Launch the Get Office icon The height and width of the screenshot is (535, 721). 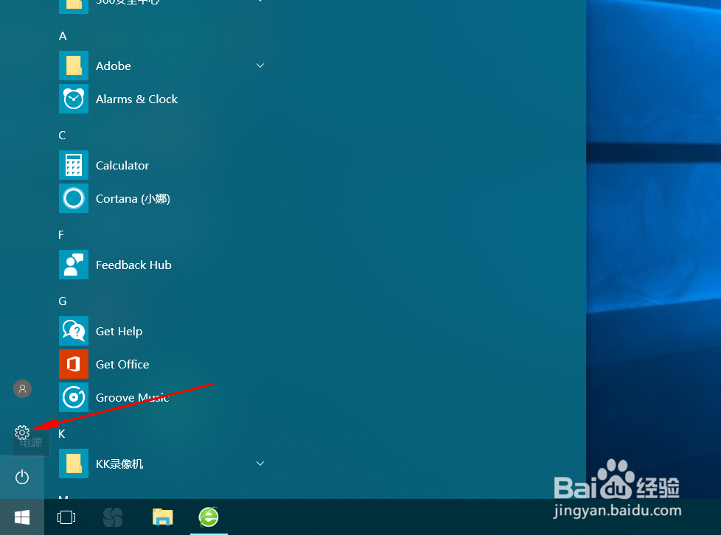(74, 364)
